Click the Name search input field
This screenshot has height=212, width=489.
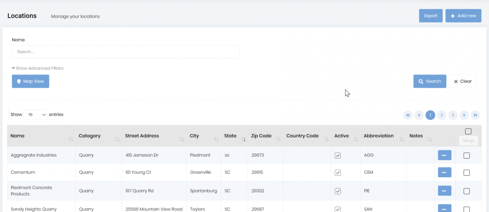click(x=126, y=51)
